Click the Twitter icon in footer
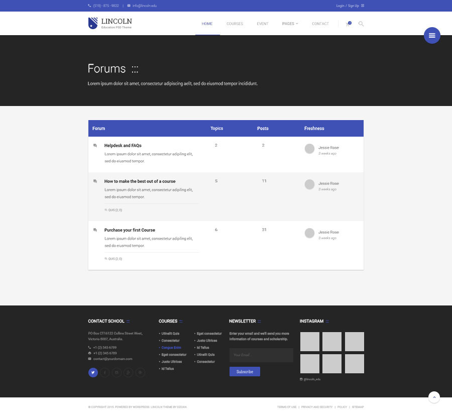This screenshot has height=416, width=452. click(93, 372)
